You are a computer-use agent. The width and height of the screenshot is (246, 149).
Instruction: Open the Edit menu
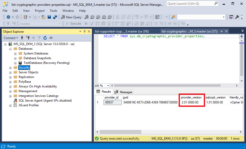(15, 11)
